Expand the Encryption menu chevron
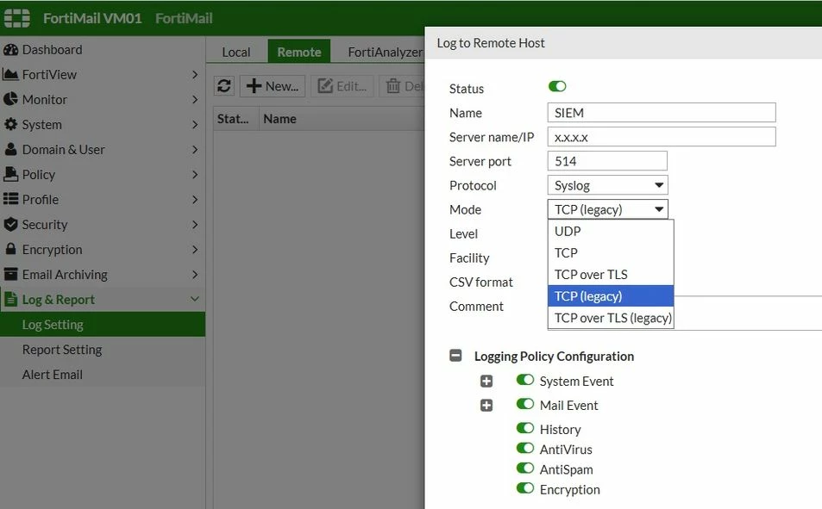The height and width of the screenshot is (509, 822). (195, 249)
